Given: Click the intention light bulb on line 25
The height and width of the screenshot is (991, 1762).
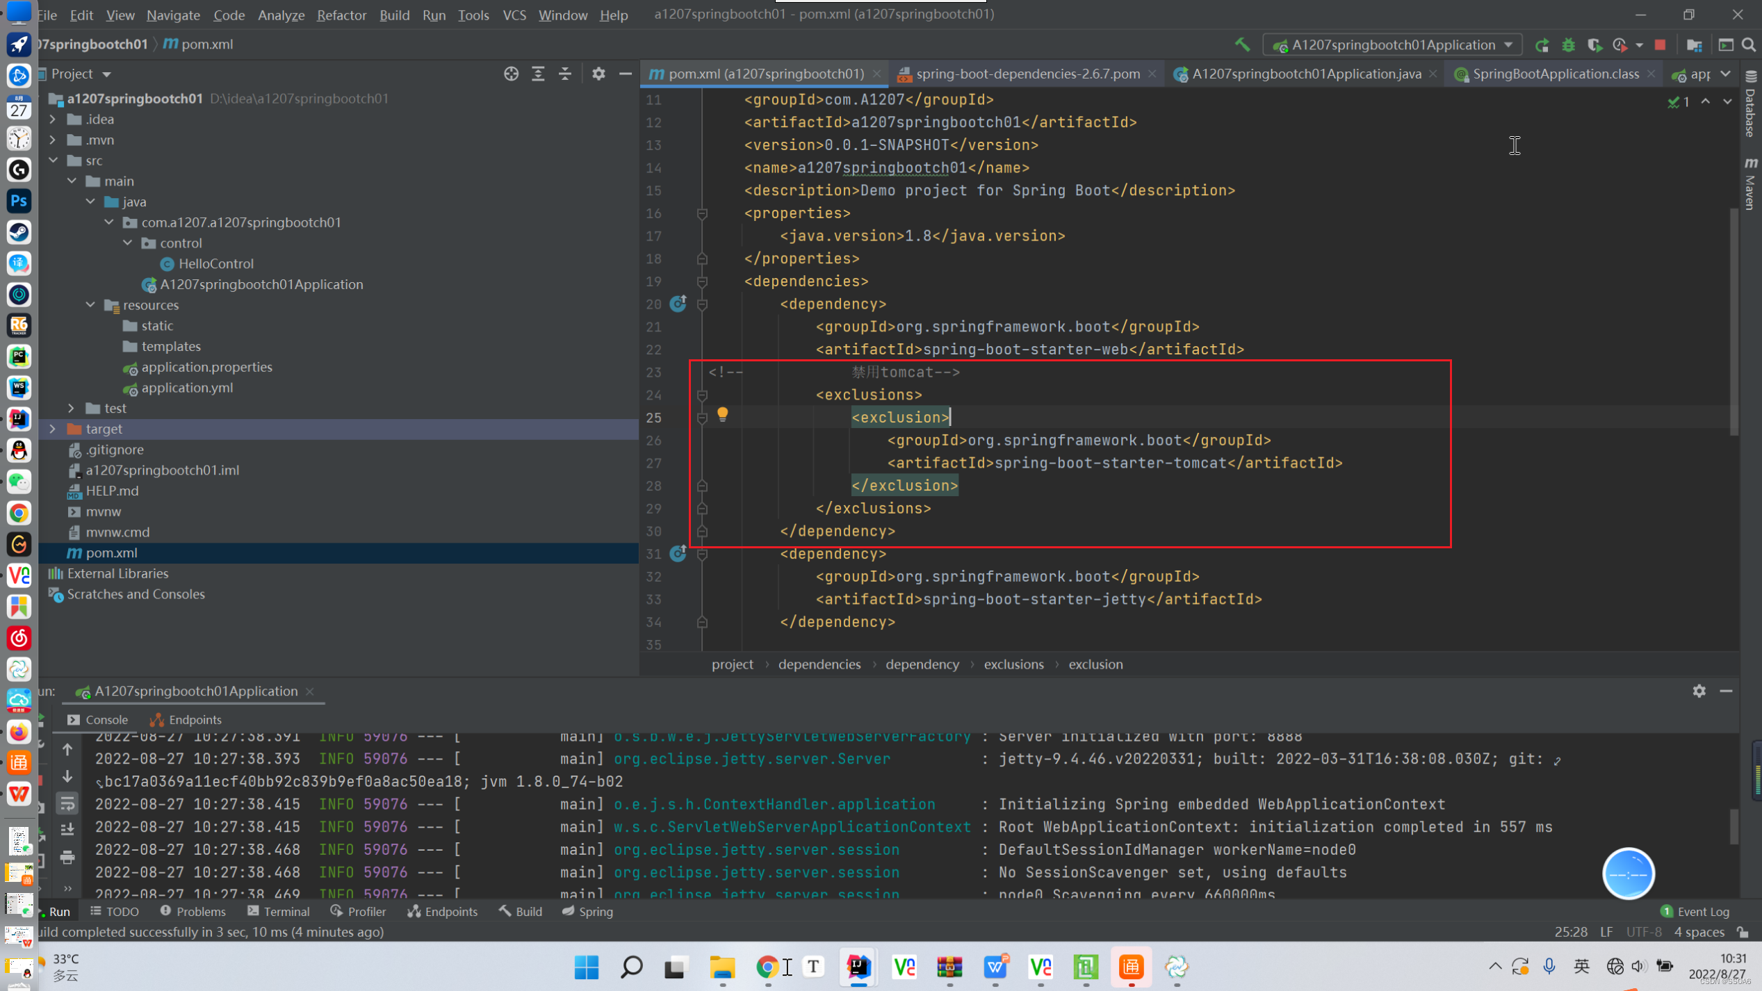Looking at the screenshot, I should pyautogui.click(x=722, y=415).
